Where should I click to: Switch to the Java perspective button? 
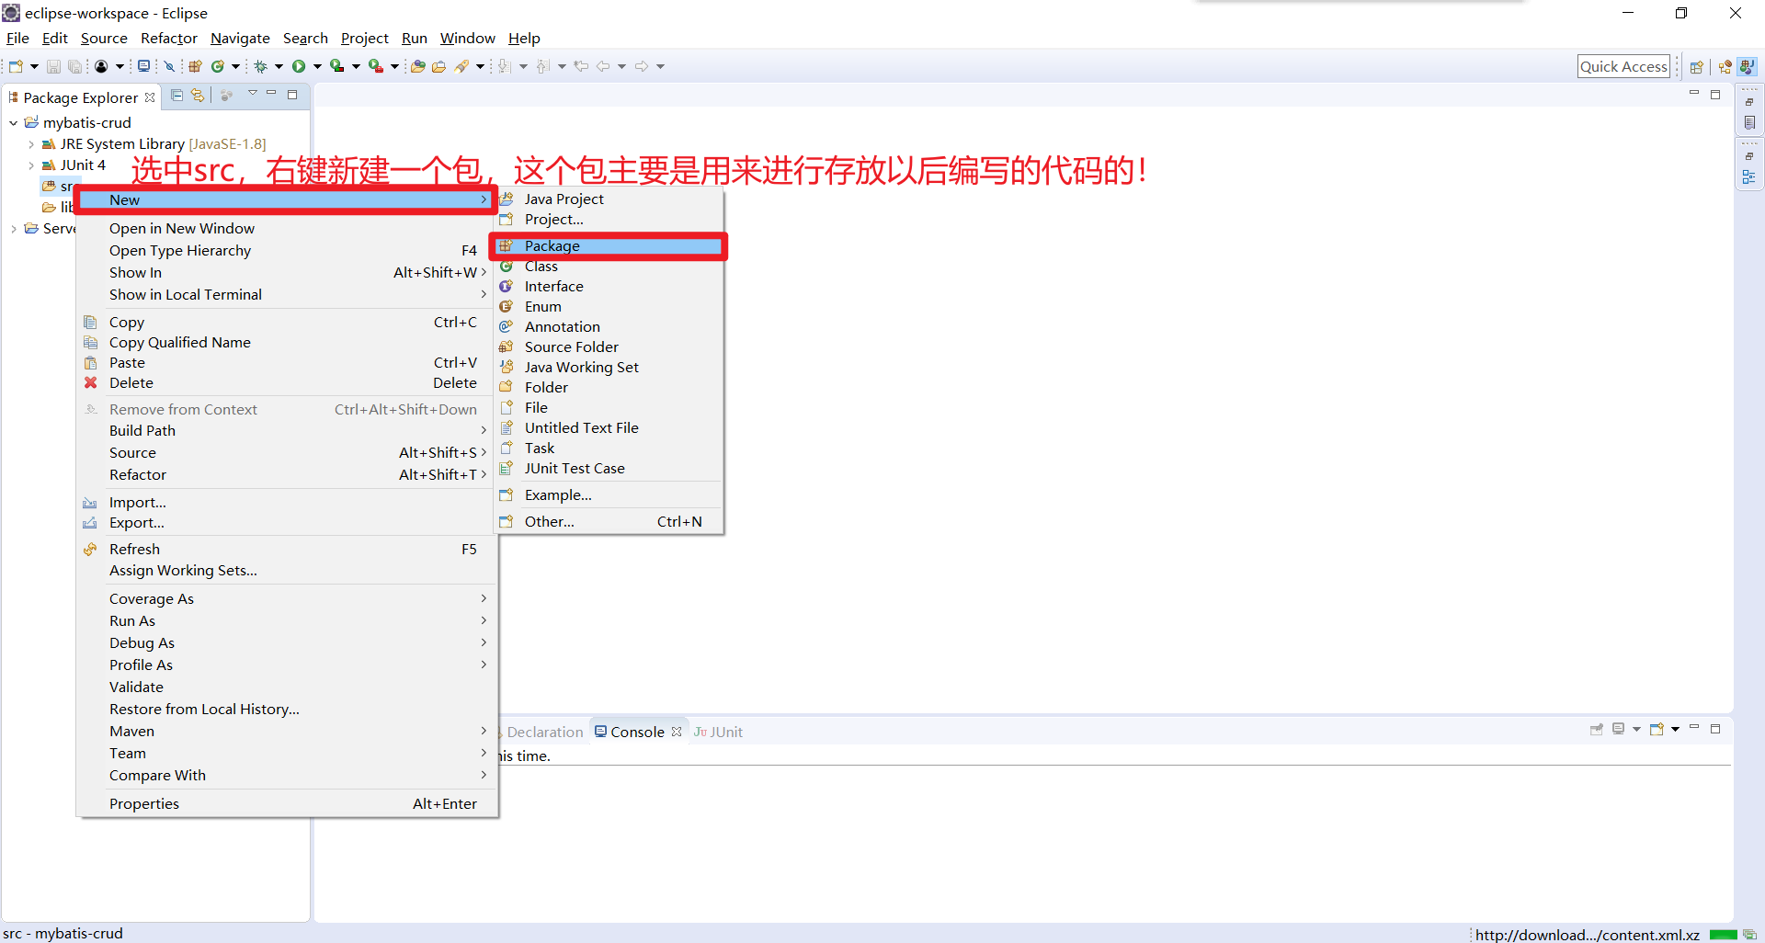click(x=1747, y=67)
